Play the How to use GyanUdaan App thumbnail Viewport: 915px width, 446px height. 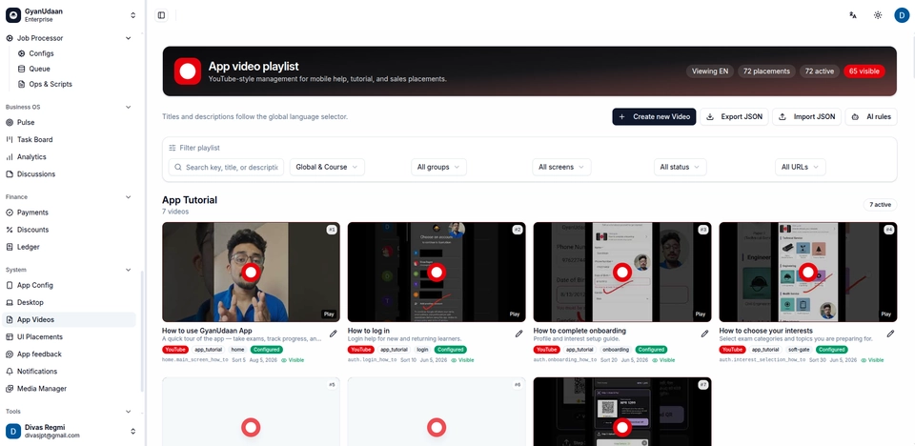(251, 272)
